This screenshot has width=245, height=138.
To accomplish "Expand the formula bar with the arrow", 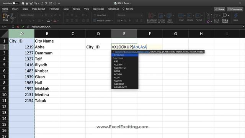I will coord(243,26).
